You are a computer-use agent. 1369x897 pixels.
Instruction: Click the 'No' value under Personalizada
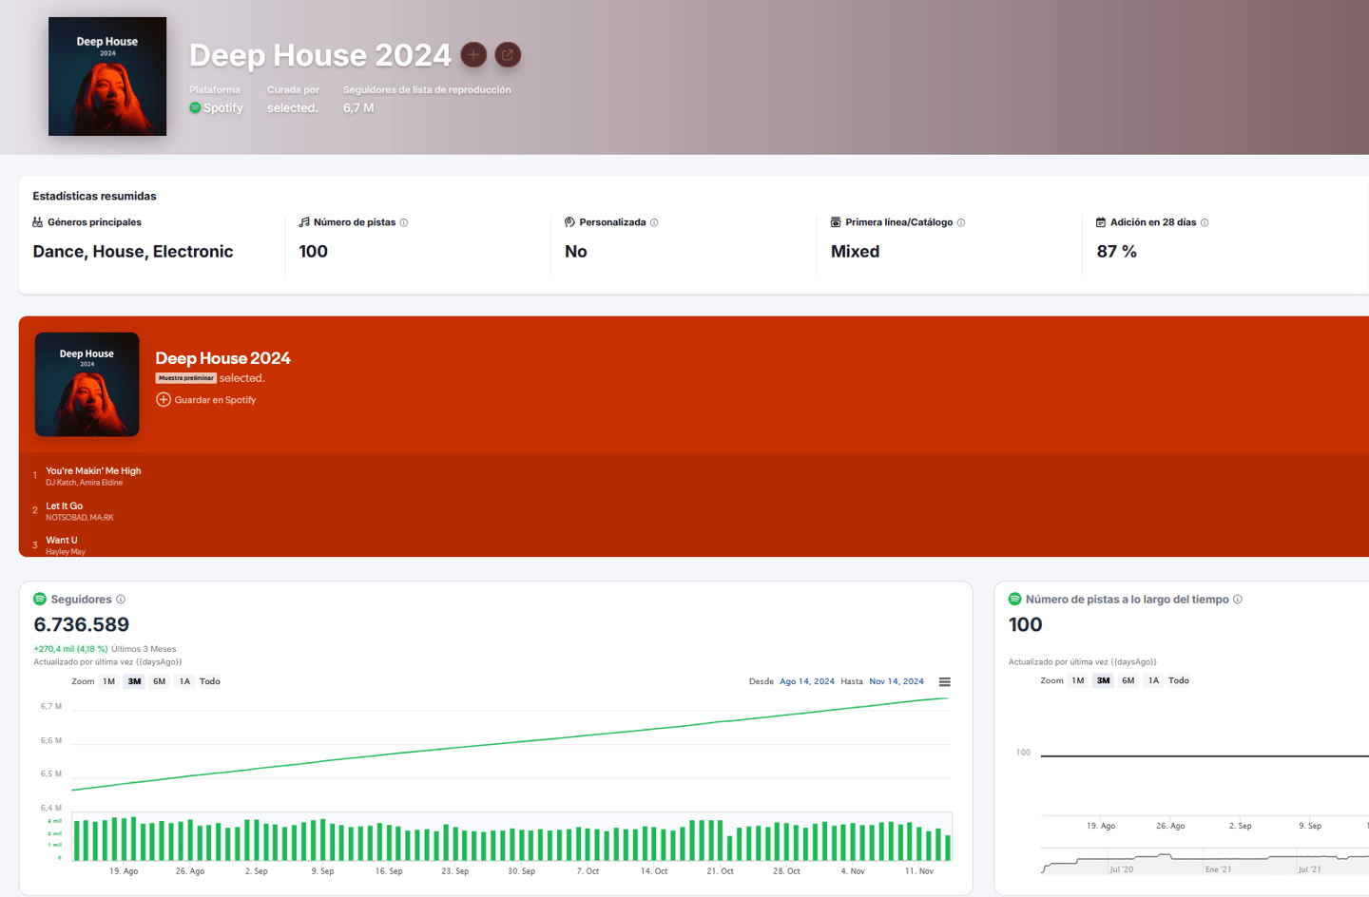click(576, 251)
